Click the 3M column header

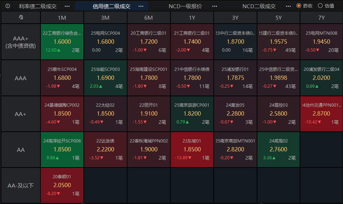click(105, 18)
